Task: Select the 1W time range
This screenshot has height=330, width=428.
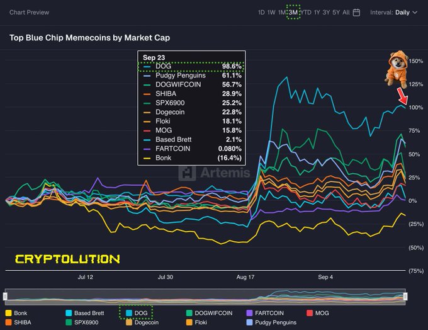Action: click(x=271, y=13)
